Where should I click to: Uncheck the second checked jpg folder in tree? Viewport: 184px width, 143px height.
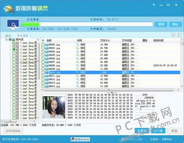point(14,46)
